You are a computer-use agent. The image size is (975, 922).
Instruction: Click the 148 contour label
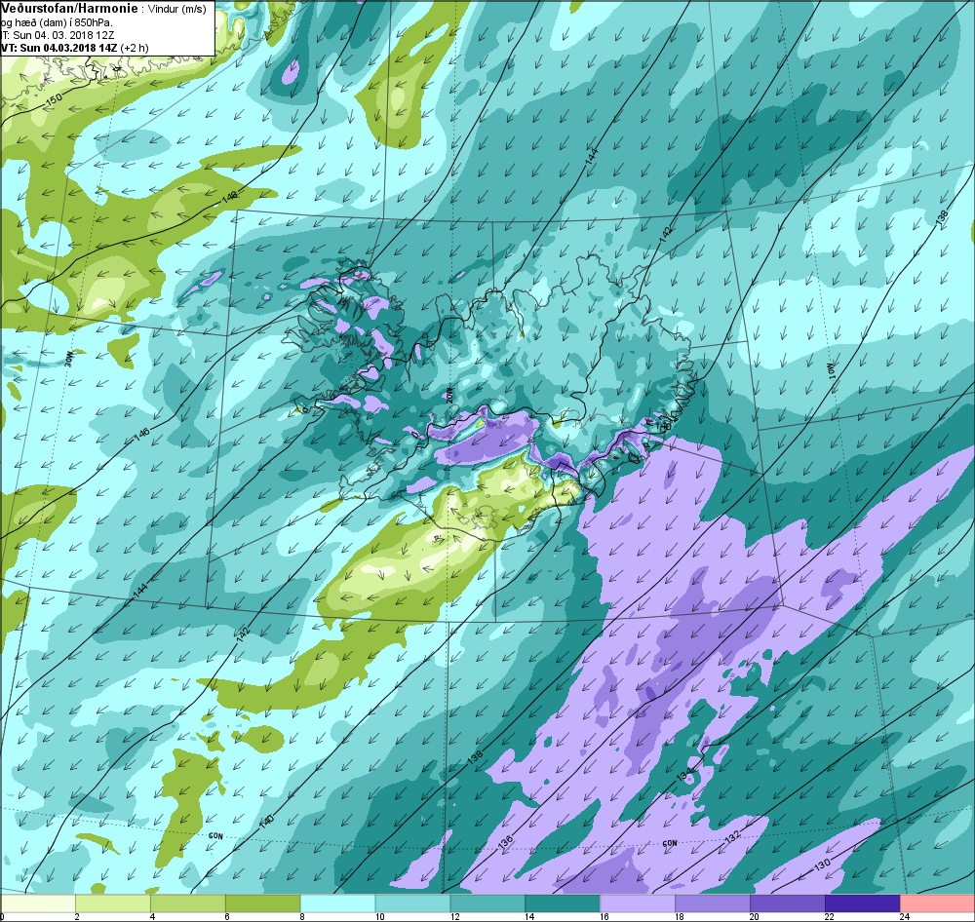[x=230, y=198]
